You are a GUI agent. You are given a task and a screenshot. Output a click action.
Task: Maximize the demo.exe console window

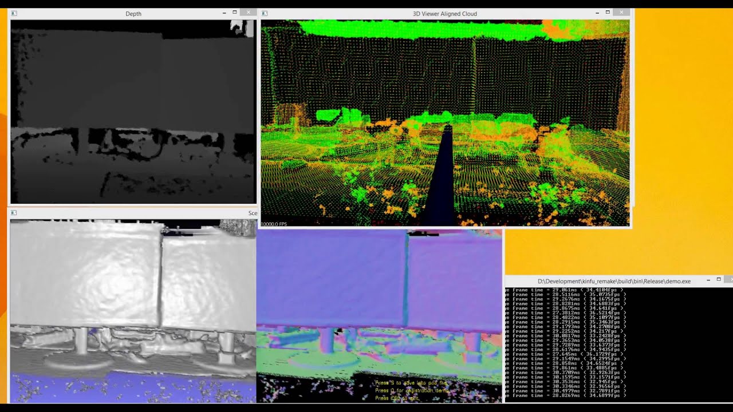(x=719, y=280)
